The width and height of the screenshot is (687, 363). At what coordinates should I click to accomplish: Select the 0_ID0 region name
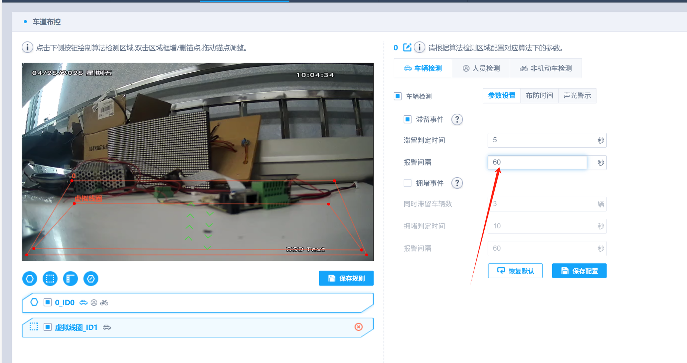pos(65,303)
